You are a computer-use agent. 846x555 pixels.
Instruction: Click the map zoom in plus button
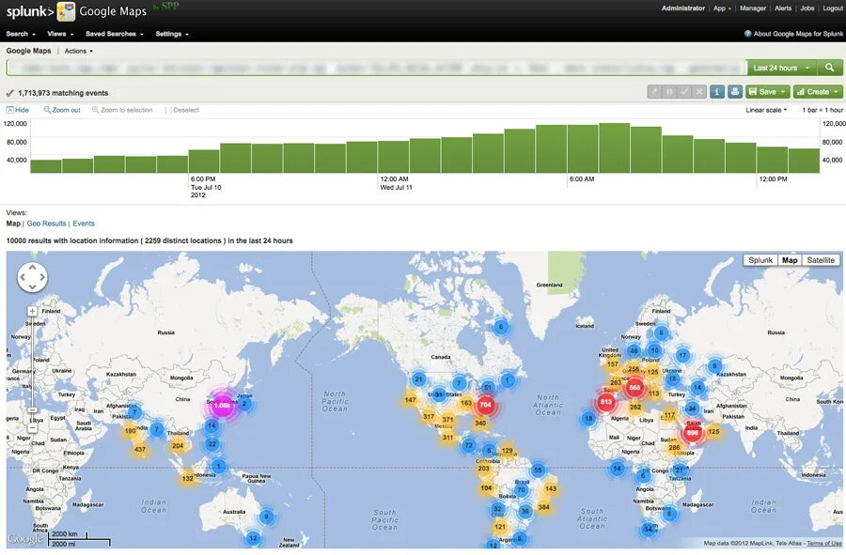pyautogui.click(x=32, y=312)
